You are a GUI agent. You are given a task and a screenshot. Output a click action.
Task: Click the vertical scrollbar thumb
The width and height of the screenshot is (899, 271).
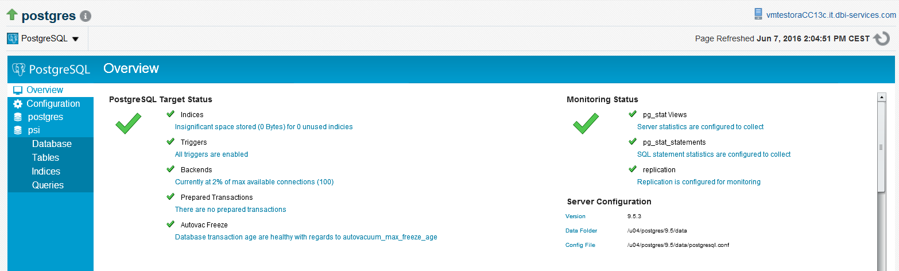(881, 148)
